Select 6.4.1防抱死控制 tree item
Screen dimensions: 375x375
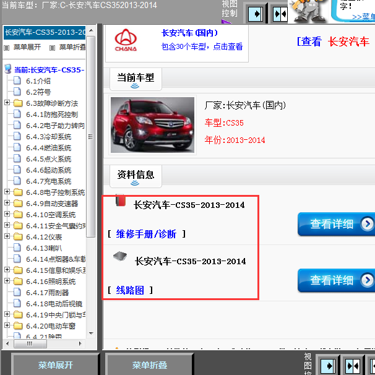52,114
